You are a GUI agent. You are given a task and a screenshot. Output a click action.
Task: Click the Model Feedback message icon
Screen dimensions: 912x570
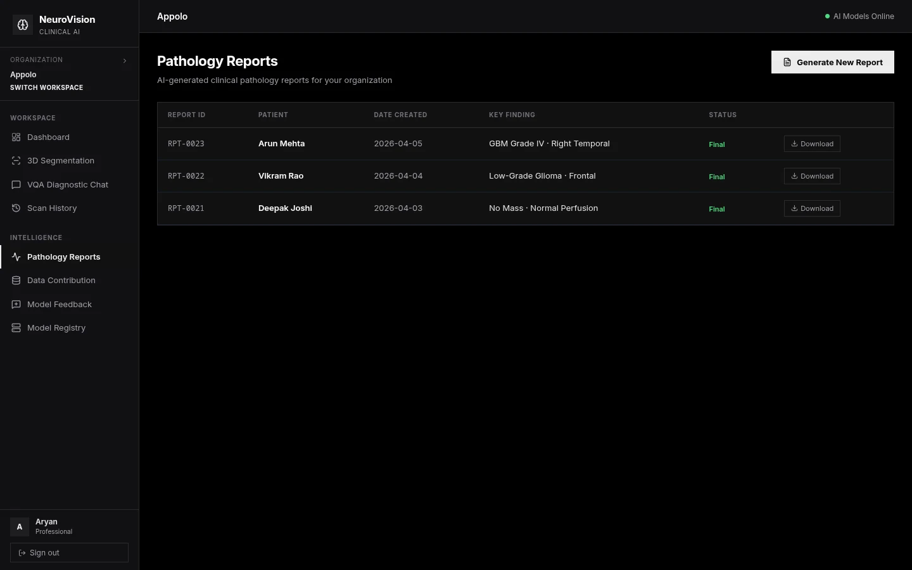pos(16,305)
